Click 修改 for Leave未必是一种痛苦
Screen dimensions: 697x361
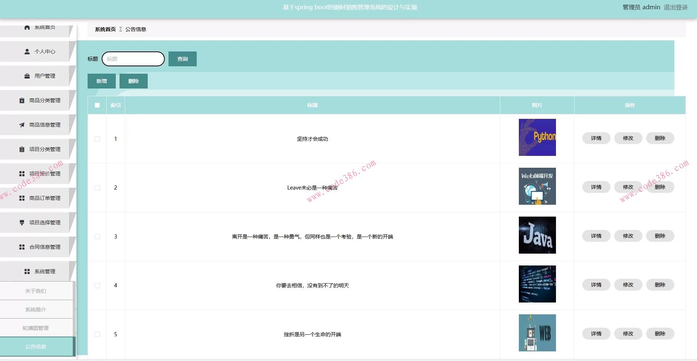[x=628, y=187]
